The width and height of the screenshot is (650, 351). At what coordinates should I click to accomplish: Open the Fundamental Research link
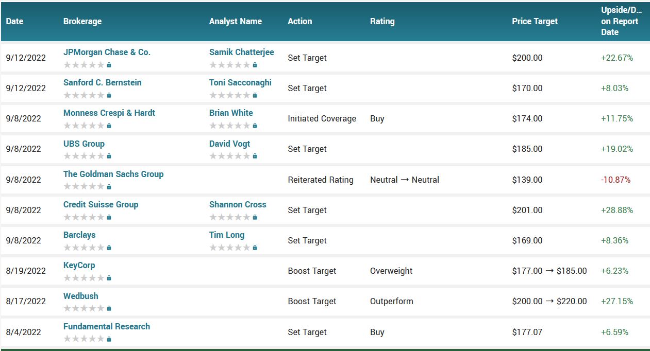106,326
